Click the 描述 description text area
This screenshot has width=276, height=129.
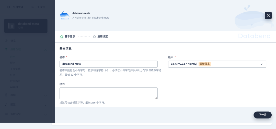click(108, 93)
